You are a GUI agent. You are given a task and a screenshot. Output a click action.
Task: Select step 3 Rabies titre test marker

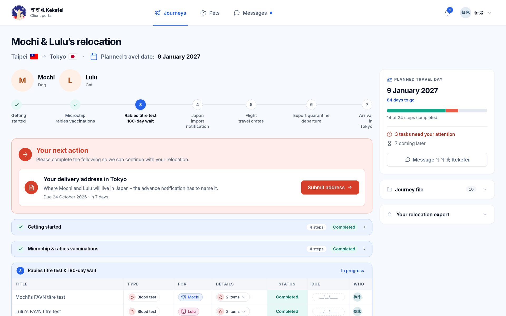(x=140, y=105)
